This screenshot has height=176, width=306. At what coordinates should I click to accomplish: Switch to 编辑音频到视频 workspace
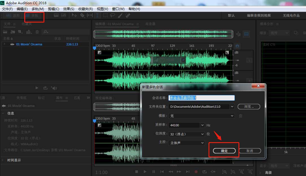[x=259, y=16]
